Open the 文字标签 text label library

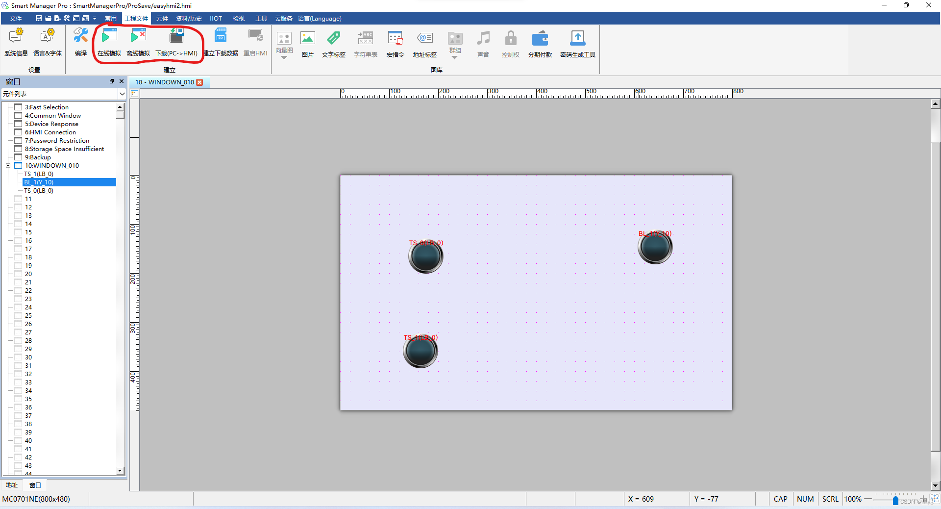click(x=334, y=44)
